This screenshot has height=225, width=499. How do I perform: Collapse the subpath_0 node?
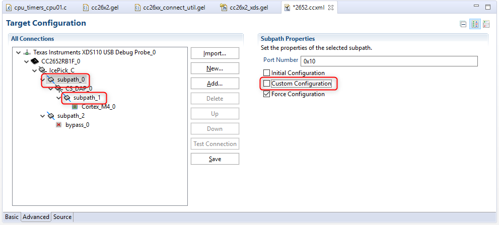coord(43,79)
